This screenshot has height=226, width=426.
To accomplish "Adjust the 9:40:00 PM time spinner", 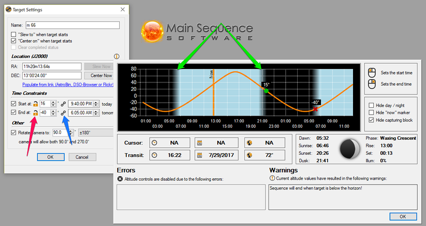I will click(x=96, y=104).
